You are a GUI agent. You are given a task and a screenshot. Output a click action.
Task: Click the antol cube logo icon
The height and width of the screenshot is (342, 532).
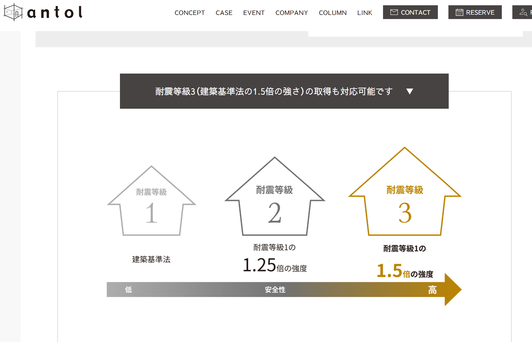(13, 12)
